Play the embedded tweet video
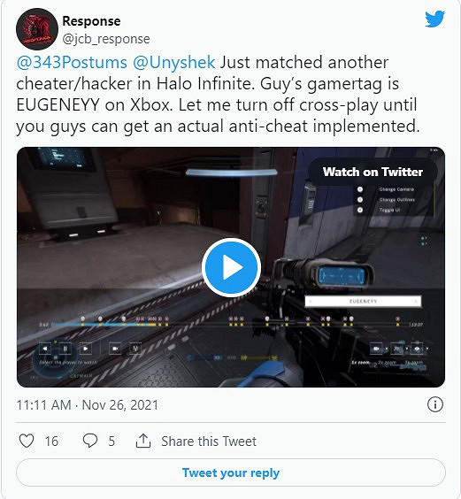 [x=232, y=268]
